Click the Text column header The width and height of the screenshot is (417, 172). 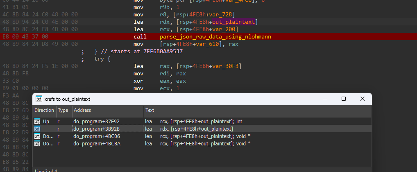point(150,110)
